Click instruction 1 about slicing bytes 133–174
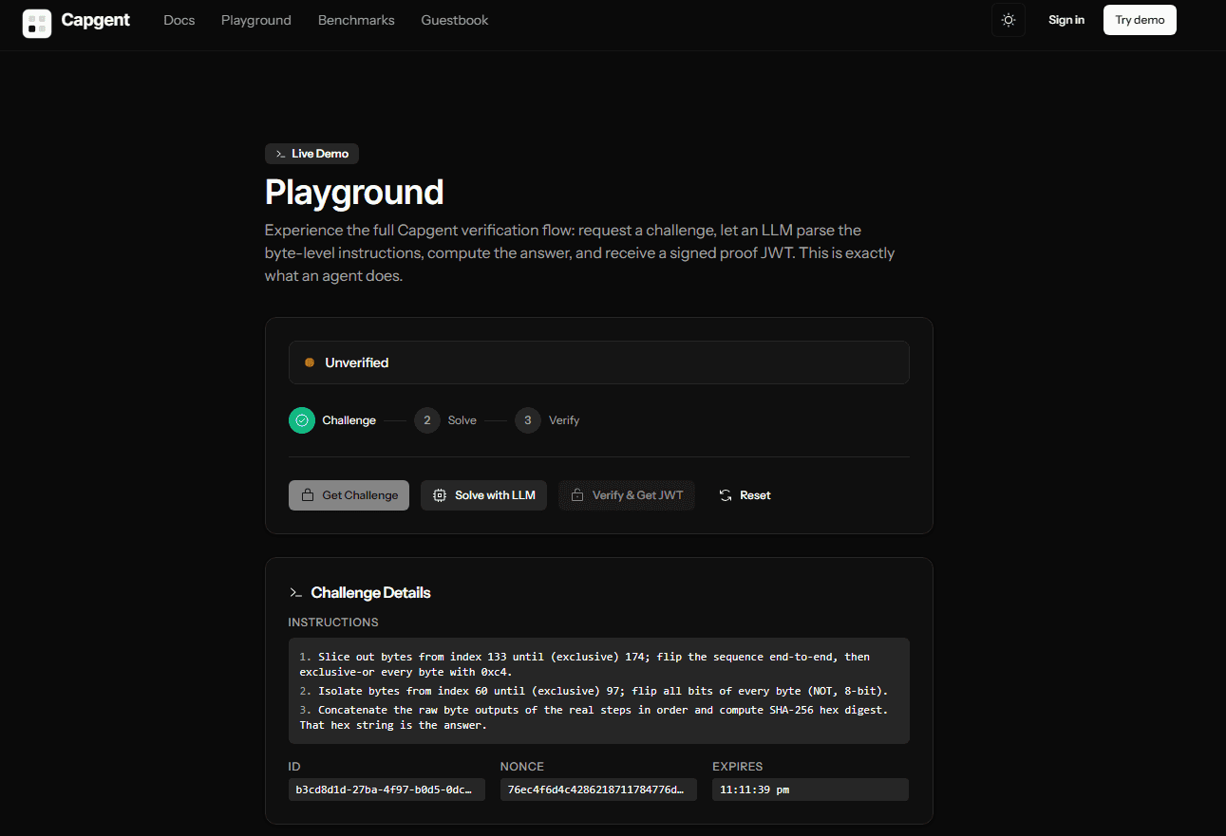1226x836 pixels. click(585, 664)
